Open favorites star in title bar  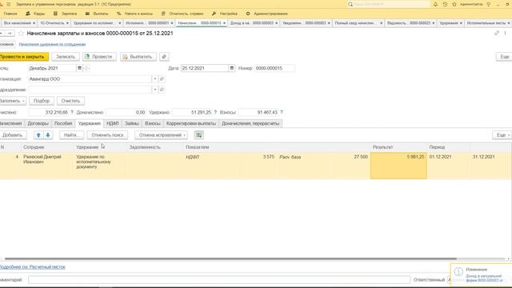[454, 4]
